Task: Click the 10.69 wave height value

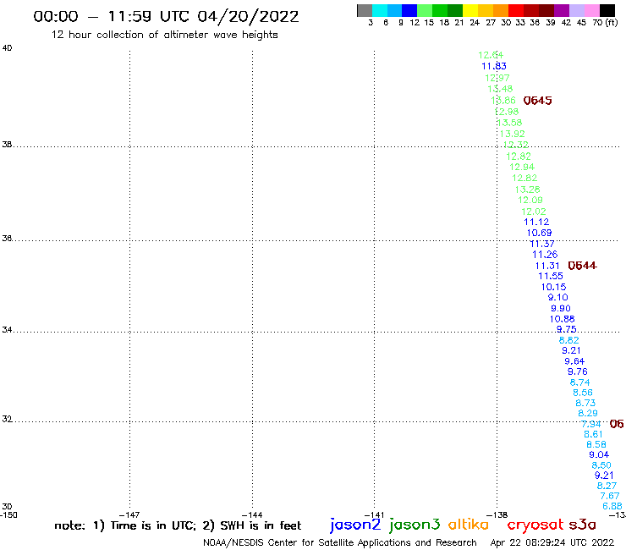Action: (539, 233)
